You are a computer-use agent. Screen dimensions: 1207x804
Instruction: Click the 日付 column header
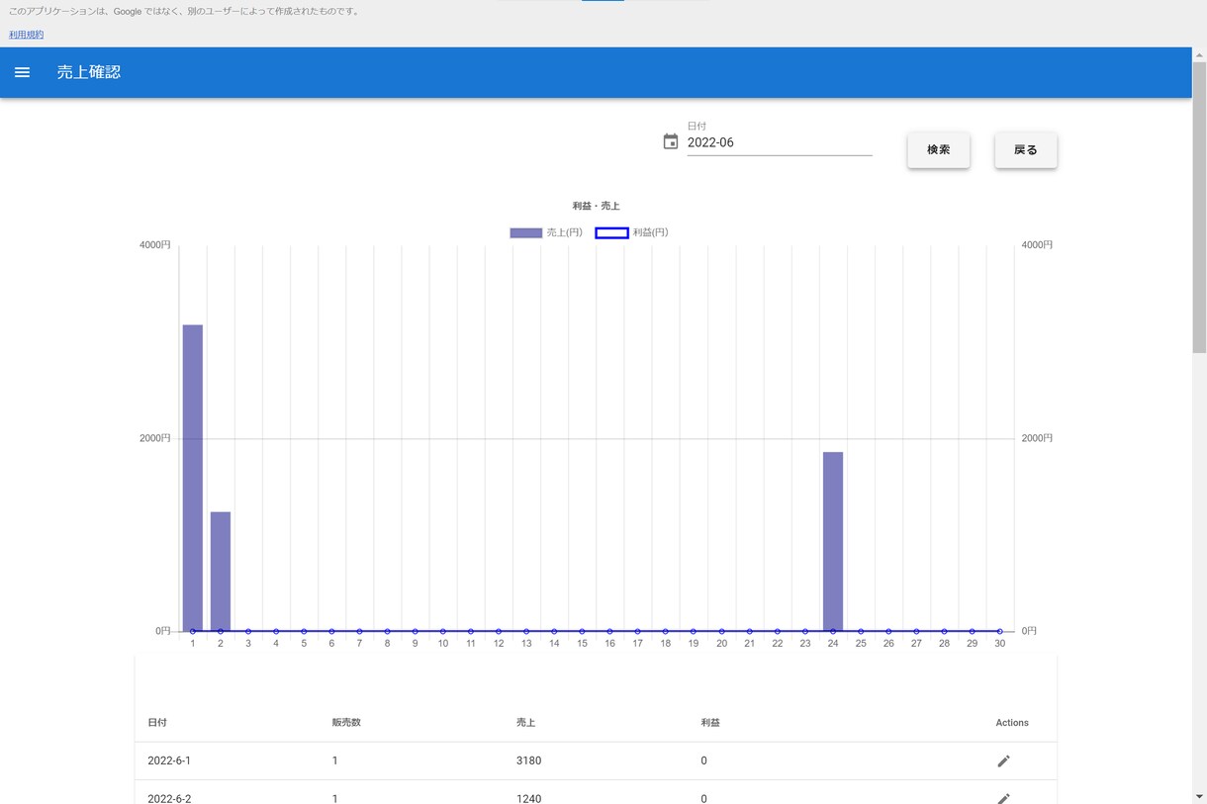157,723
